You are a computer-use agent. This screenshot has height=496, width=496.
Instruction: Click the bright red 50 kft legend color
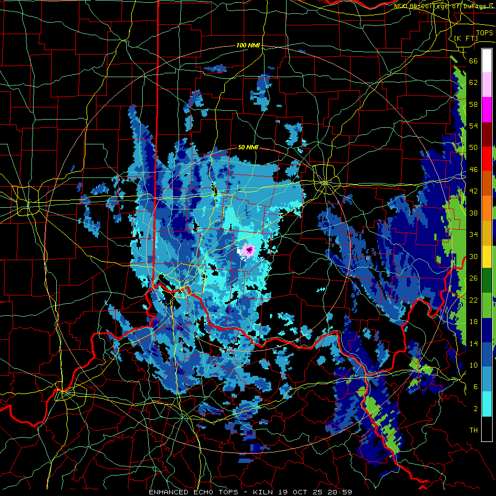pos(487,159)
